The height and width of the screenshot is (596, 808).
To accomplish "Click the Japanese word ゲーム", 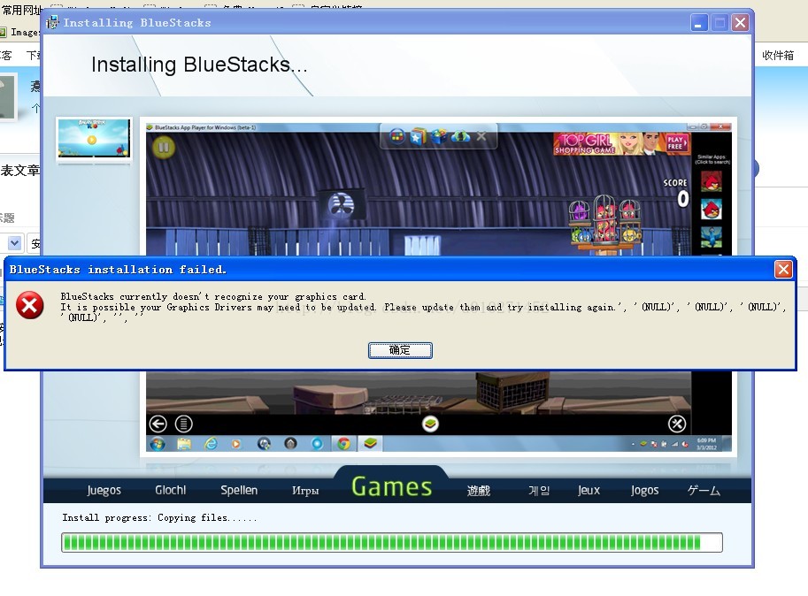I will click(x=704, y=491).
